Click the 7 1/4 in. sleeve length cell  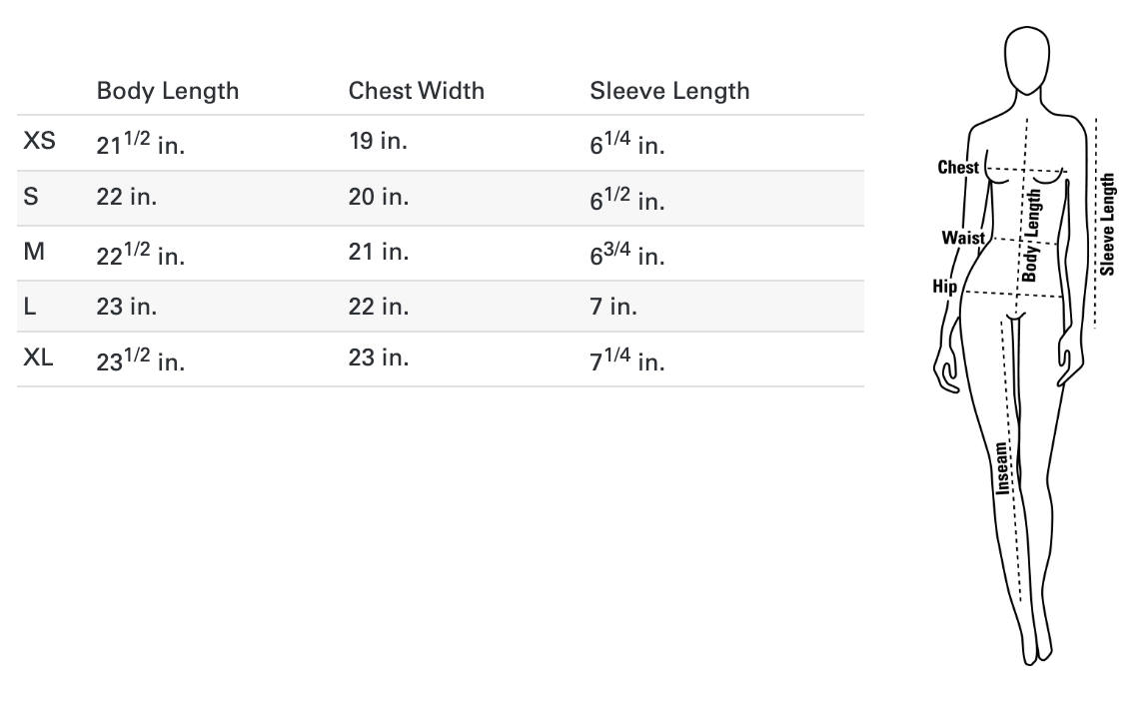coord(626,360)
